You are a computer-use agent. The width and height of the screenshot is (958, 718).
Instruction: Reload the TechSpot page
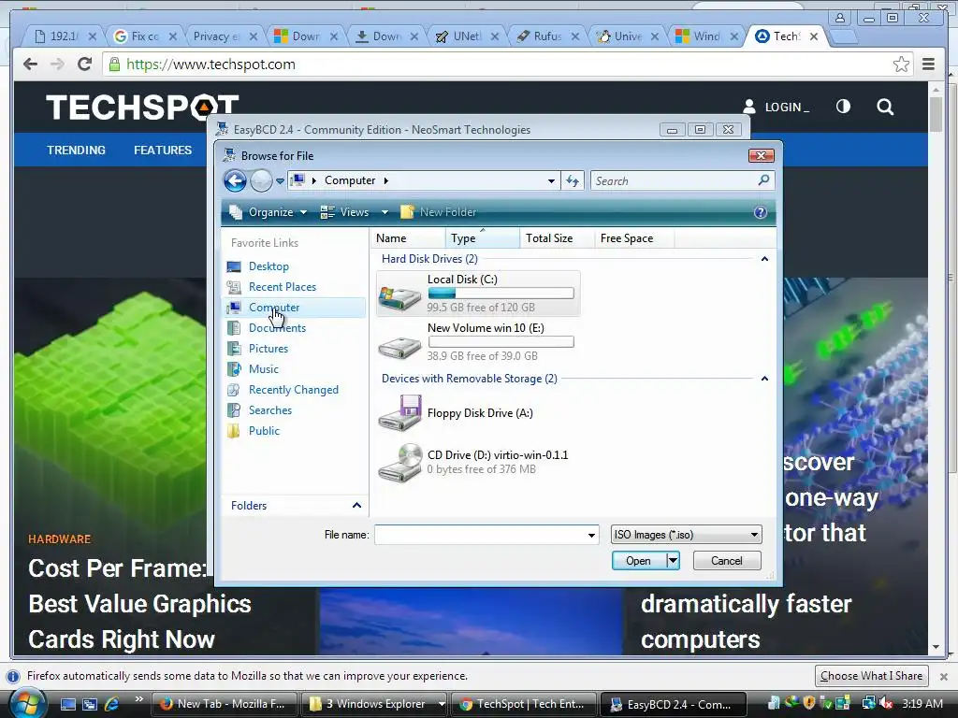[85, 65]
